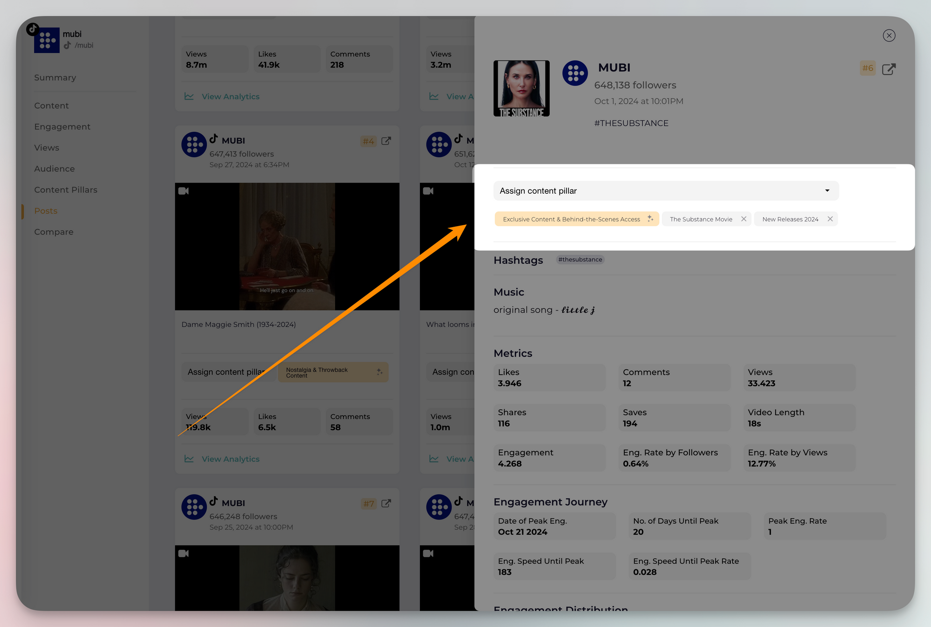Open Engagement section in sidebar

[x=62, y=127]
